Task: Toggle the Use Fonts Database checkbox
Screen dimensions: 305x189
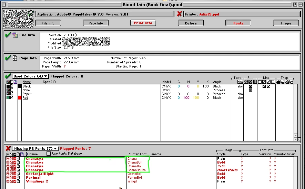Action: tap(49, 154)
